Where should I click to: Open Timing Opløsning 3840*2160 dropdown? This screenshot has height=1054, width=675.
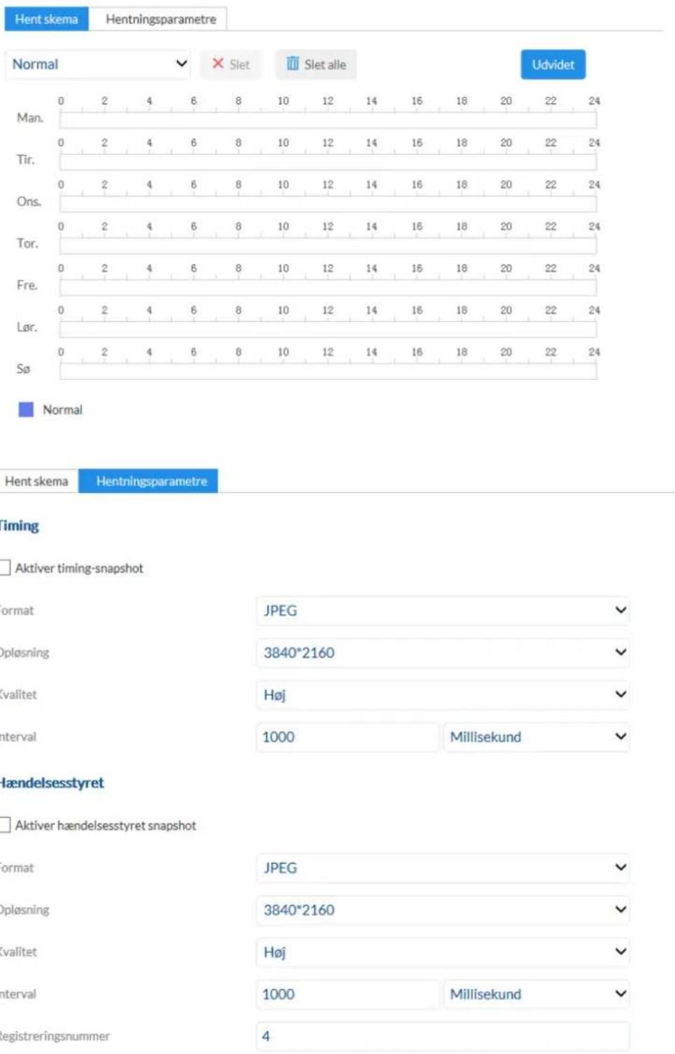click(443, 652)
